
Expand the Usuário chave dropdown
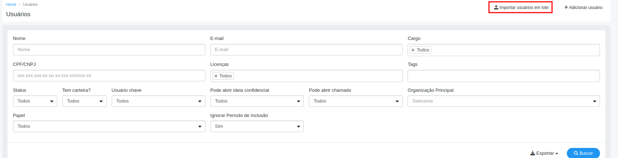coord(158,101)
